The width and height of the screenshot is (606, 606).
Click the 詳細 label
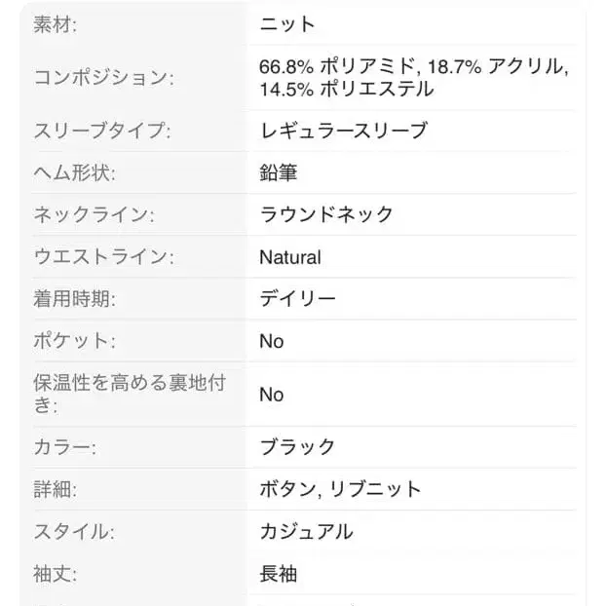[x=56, y=489]
